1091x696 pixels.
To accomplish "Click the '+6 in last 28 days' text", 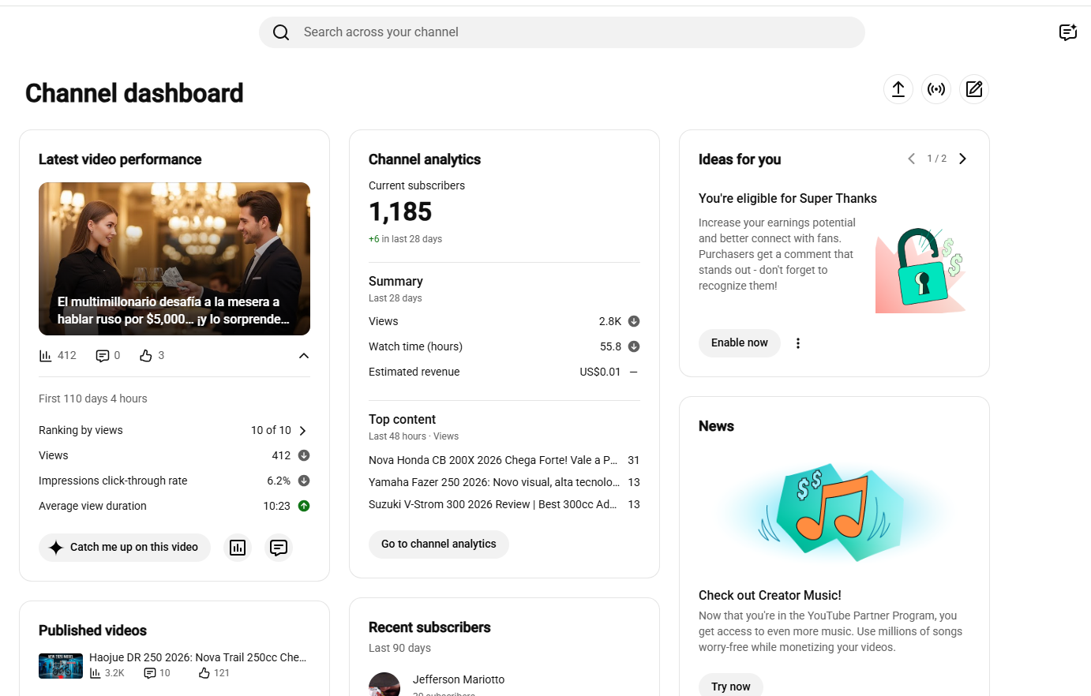I will tap(405, 239).
